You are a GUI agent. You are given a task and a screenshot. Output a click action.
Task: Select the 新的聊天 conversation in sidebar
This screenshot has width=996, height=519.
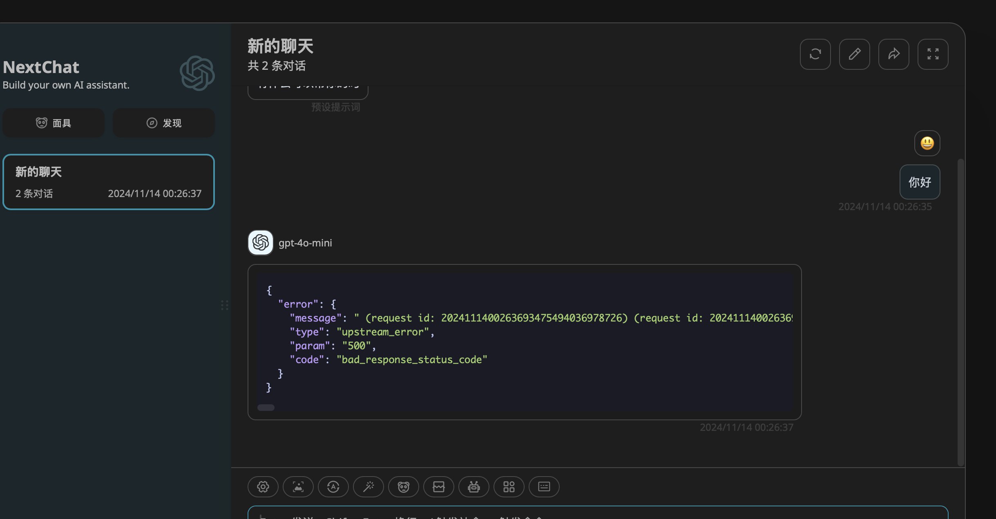pyautogui.click(x=108, y=182)
